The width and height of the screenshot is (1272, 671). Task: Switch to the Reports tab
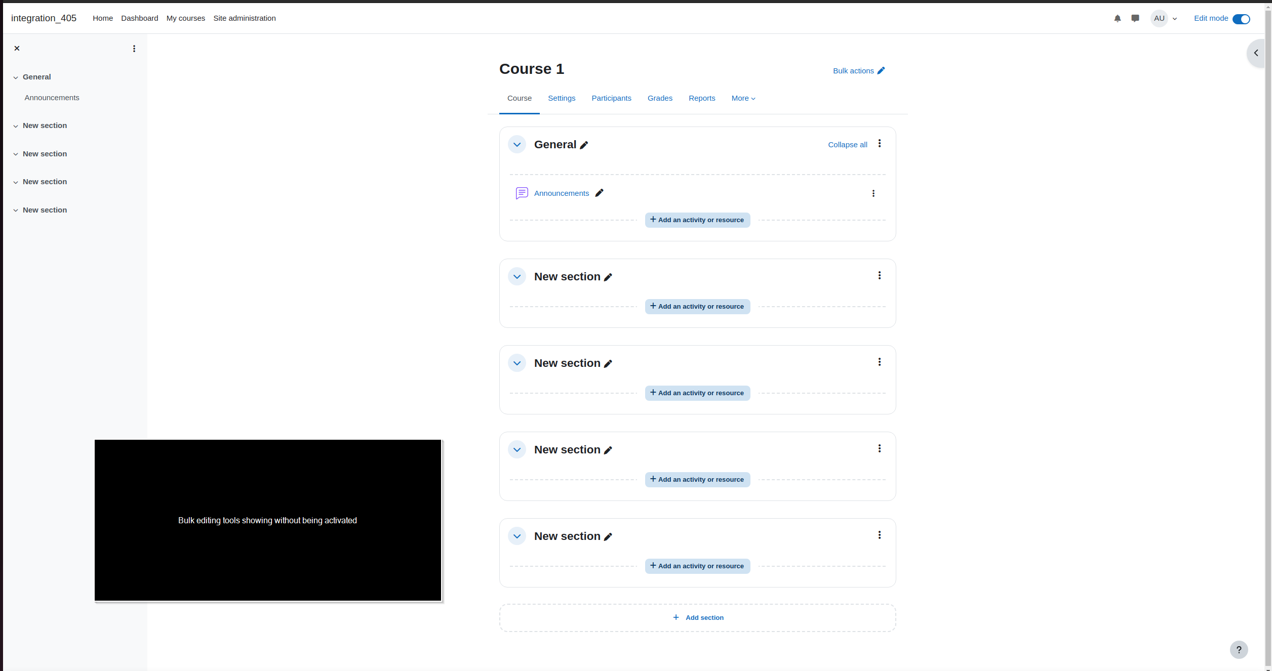pyautogui.click(x=702, y=98)
